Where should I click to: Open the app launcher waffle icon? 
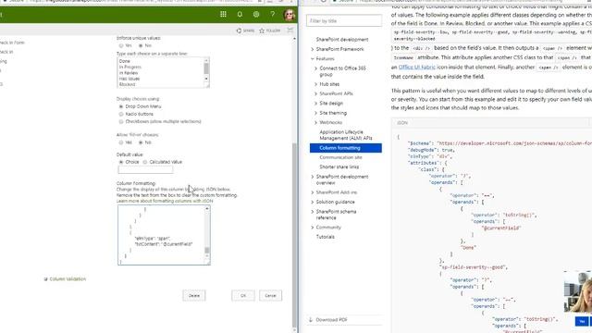click(223, 15)
